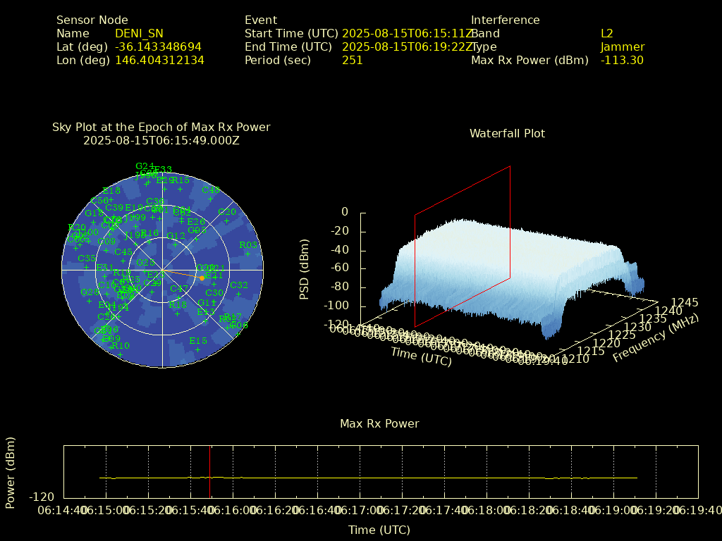Click the E15 satellite marker
Image resolution: width=722 pixels, height=541 pixels.
(198, 349)
